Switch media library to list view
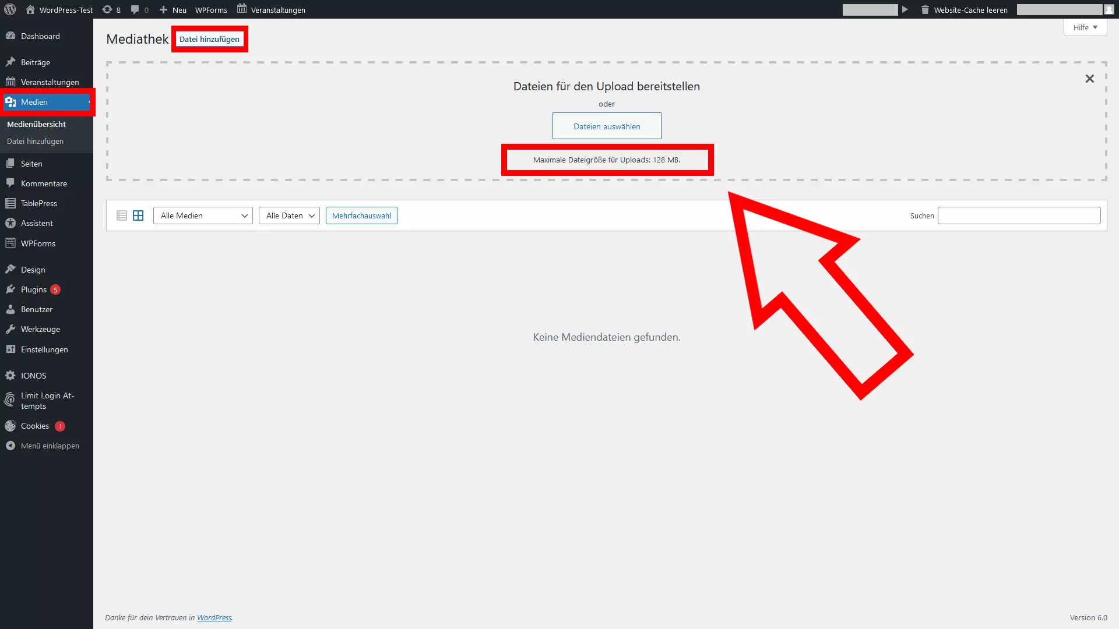The image size is (1119, 629). pos(122,215)
